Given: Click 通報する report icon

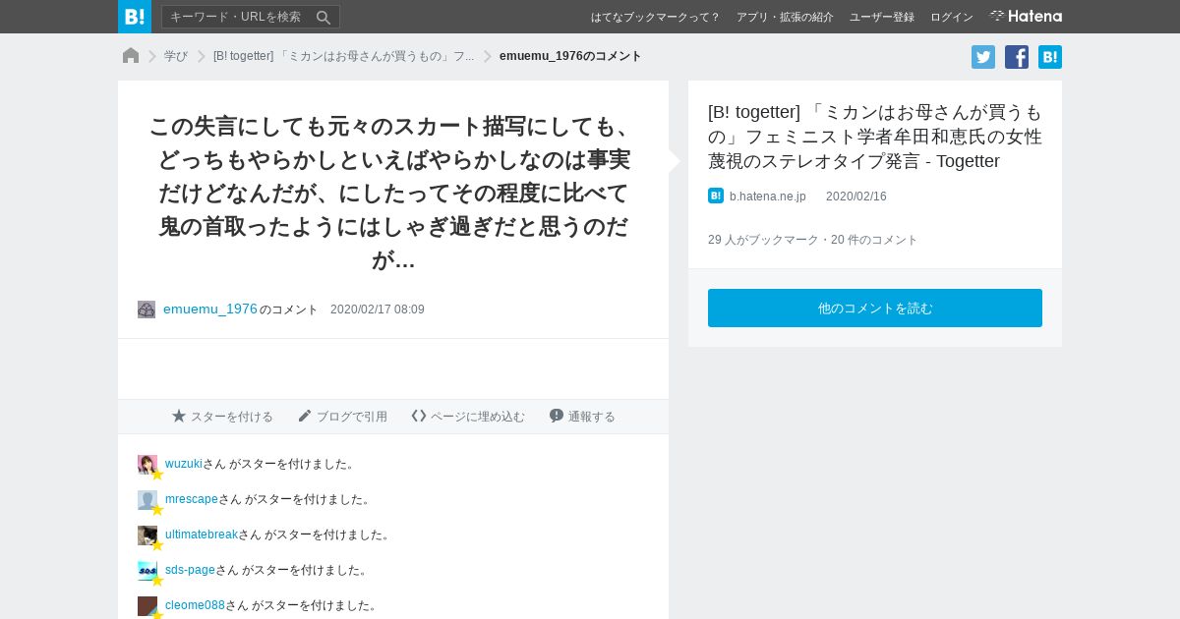Looking at the screenshot, I should pyautogui.click(x=557, y=416).
